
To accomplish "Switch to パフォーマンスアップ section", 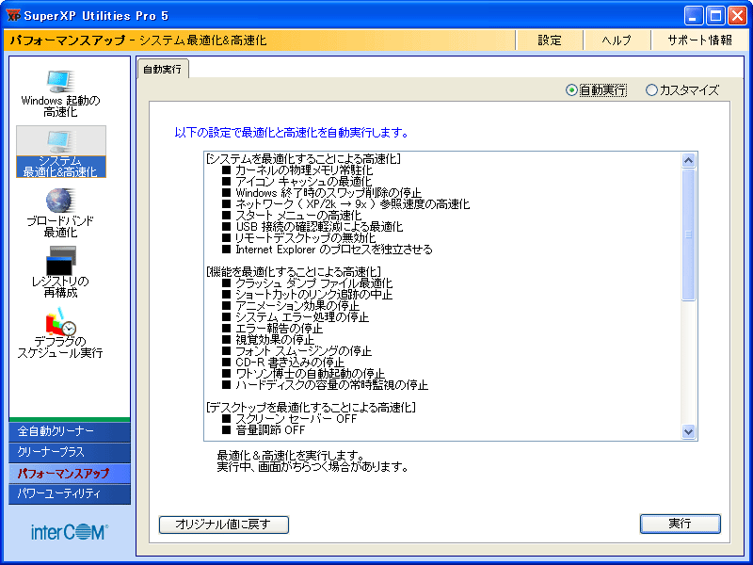I will point(70,474).
